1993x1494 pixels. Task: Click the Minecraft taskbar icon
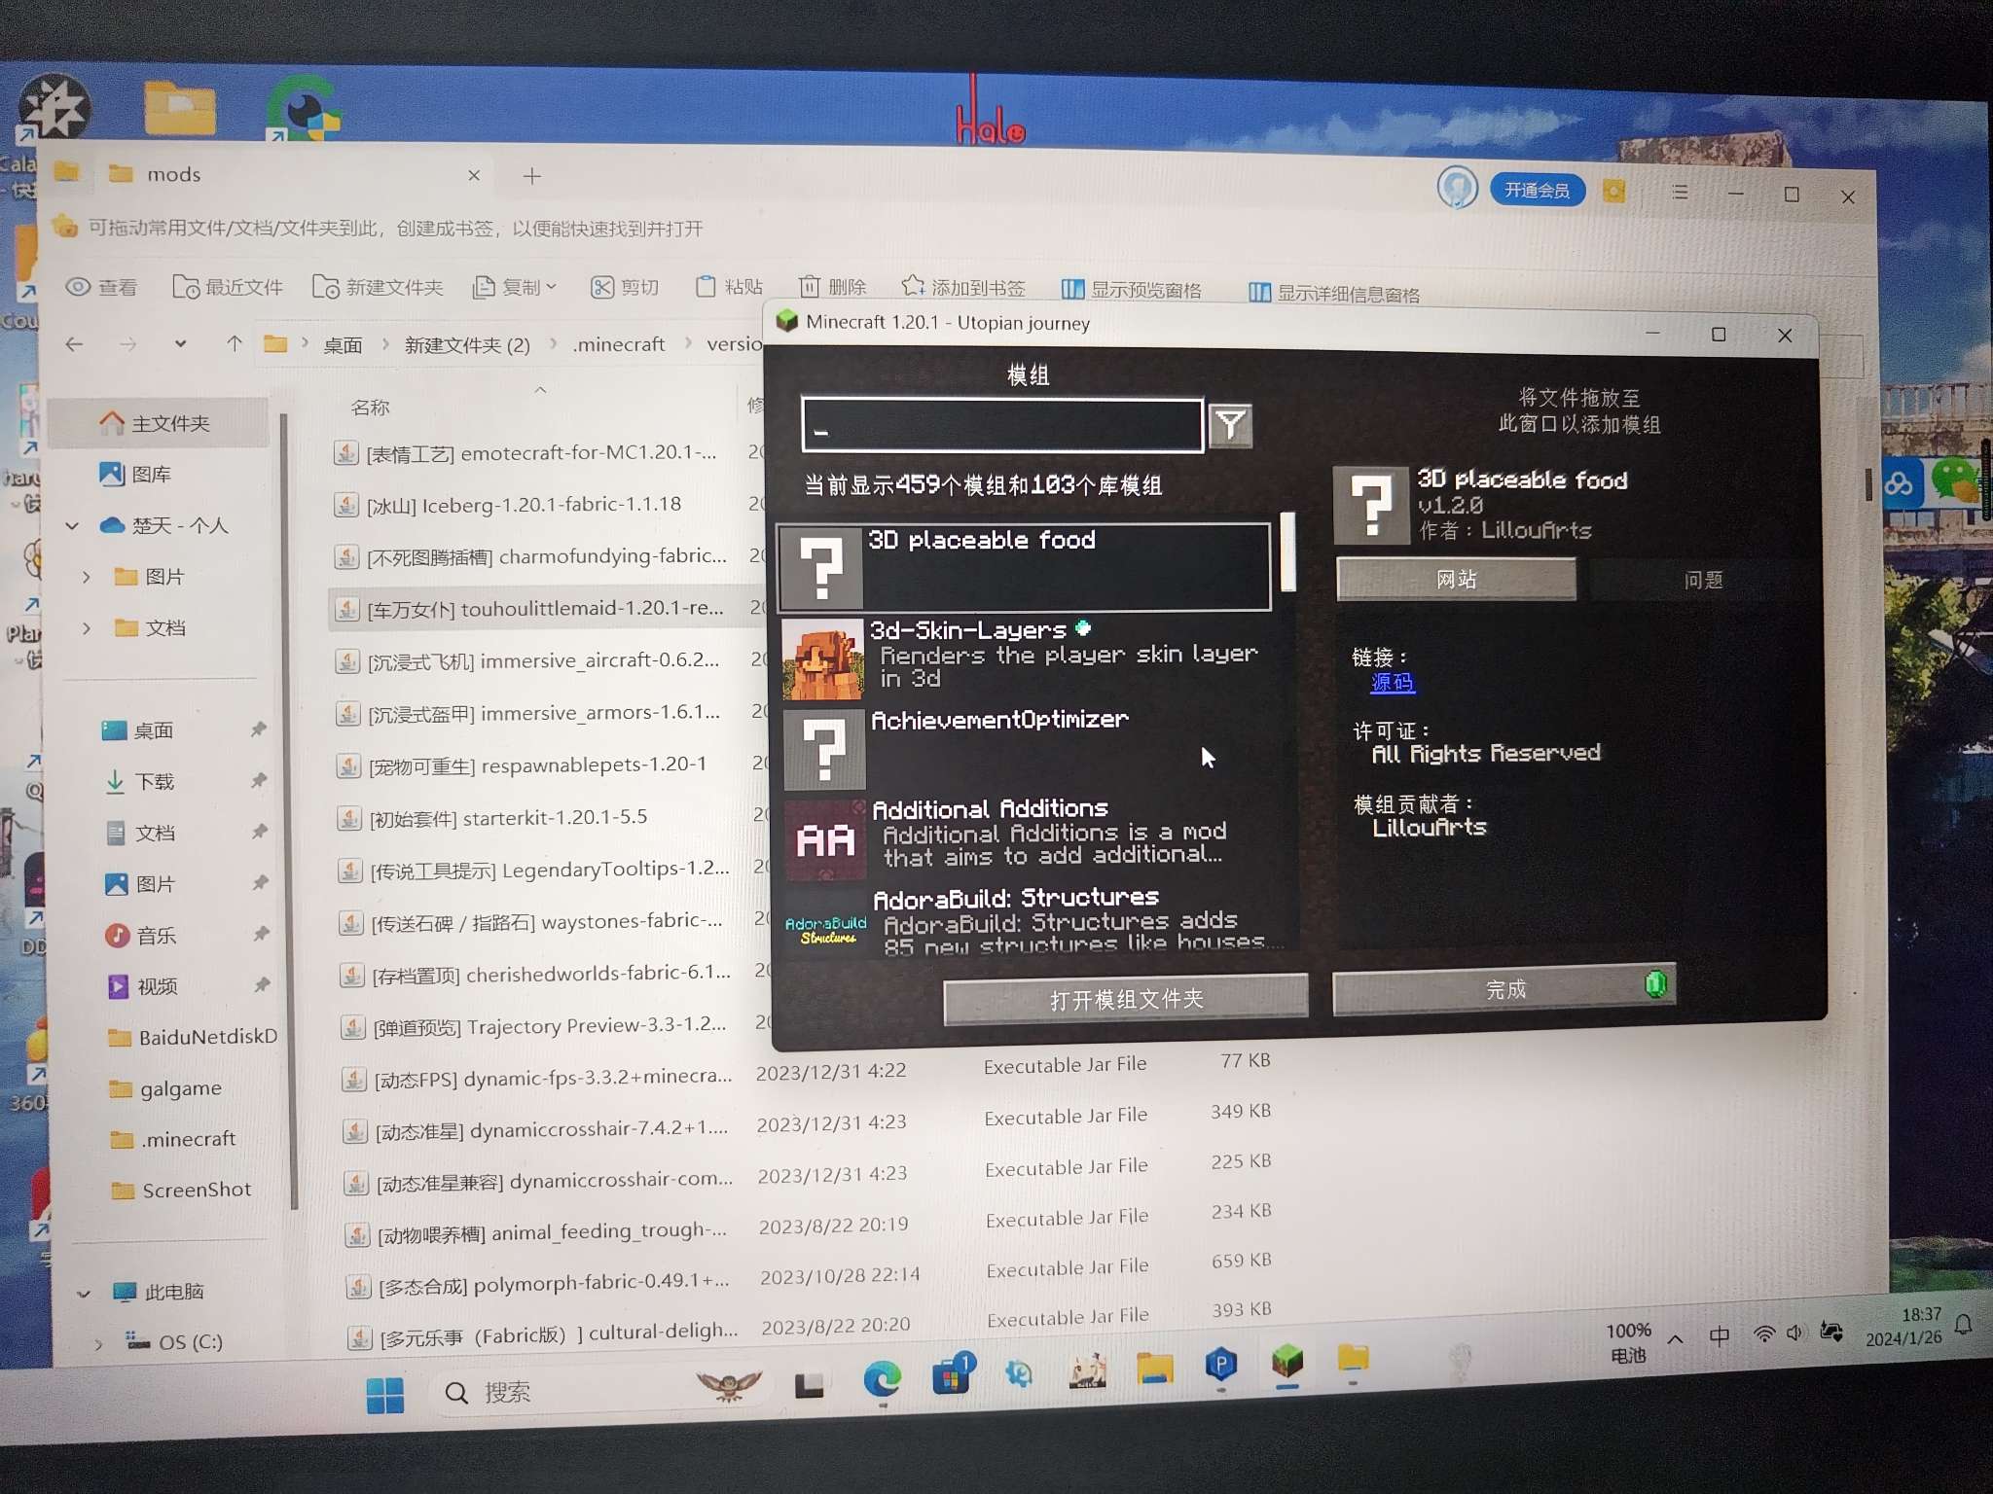1286,1362
